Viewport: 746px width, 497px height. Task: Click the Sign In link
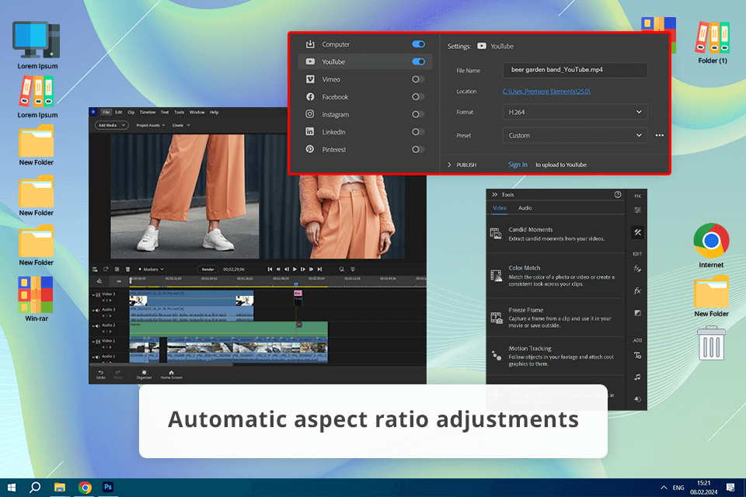tap(518, 165)
